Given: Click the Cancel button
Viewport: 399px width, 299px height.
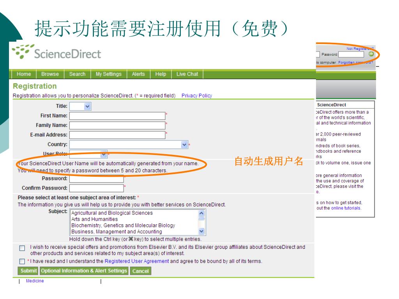Looking at the screenshot, I should (140, 271).
